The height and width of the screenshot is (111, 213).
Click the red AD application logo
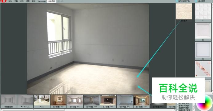(3, 1)
